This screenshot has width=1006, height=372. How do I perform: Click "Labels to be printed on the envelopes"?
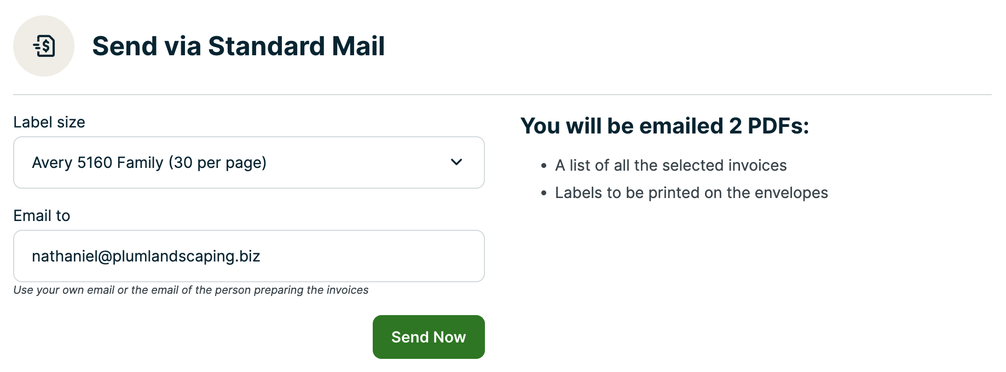point(691,193)
